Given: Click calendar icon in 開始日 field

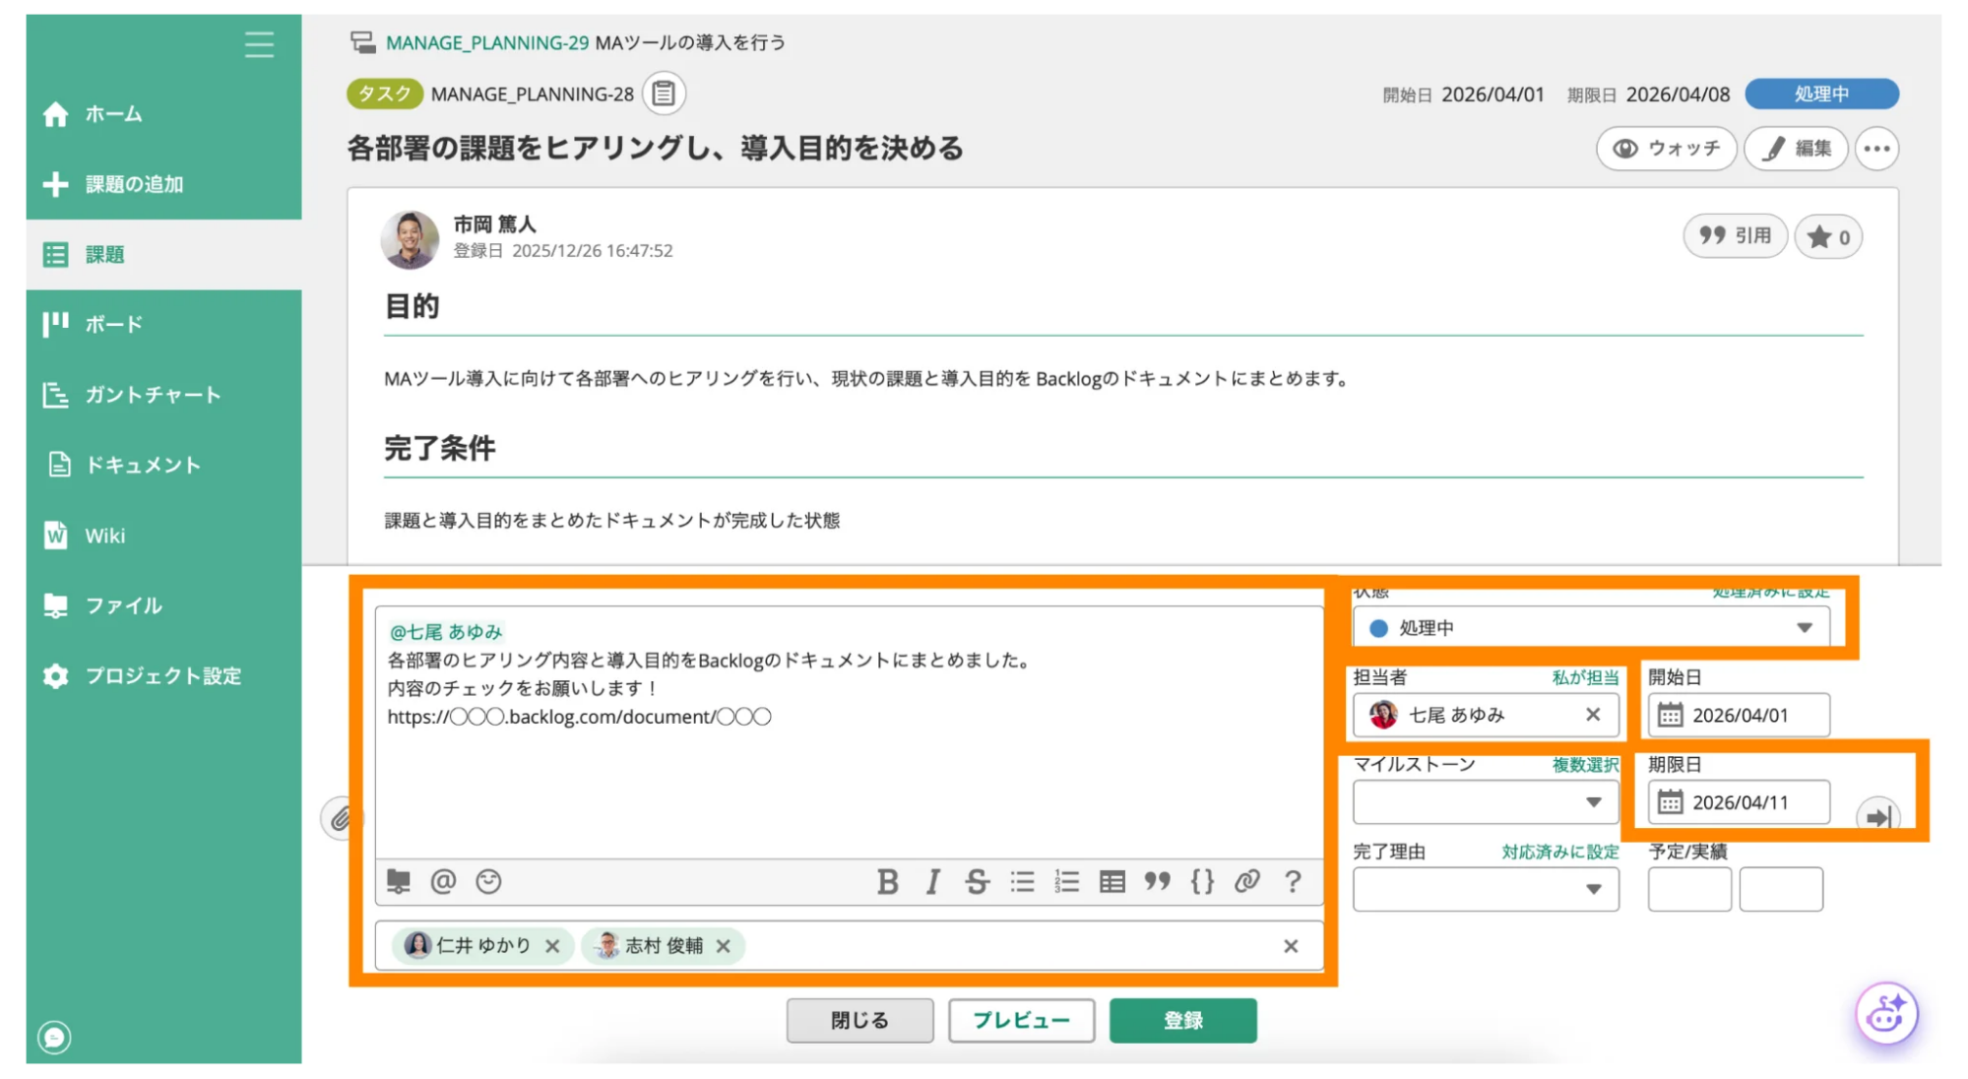Looking at the screenshot, I should coord(1671,715).
